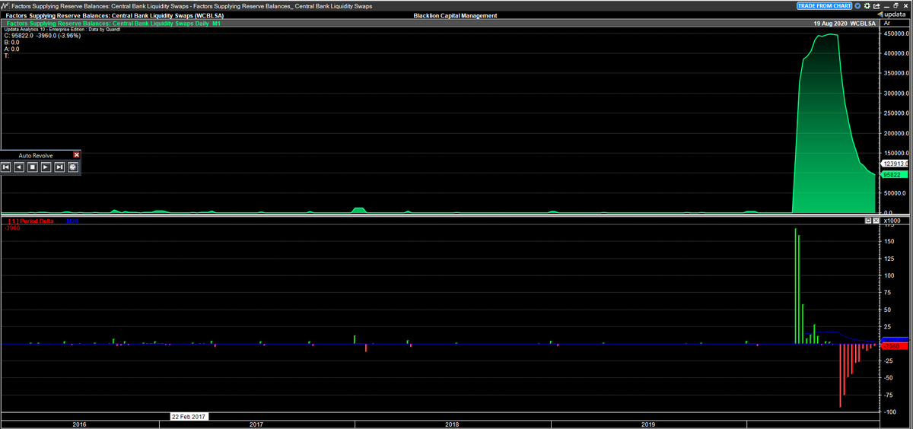This screenshot has height=429, width=913.
Task: Select chart title Central Bank Liquidity Swaps Daily
Action: 114,24
